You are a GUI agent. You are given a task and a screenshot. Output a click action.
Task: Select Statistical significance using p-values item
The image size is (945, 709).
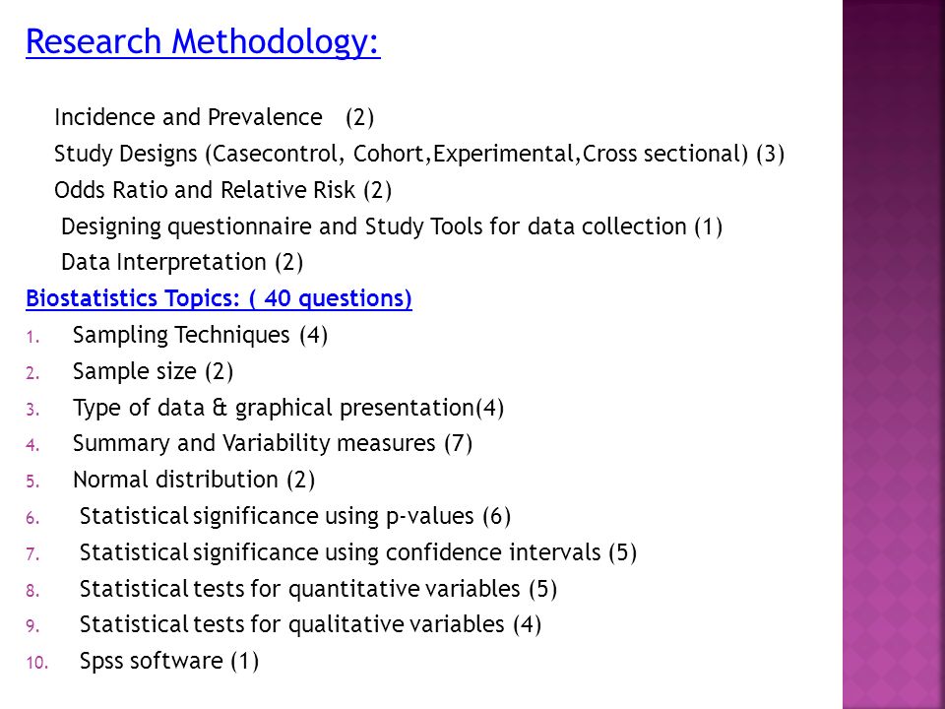tap(295, 516)
